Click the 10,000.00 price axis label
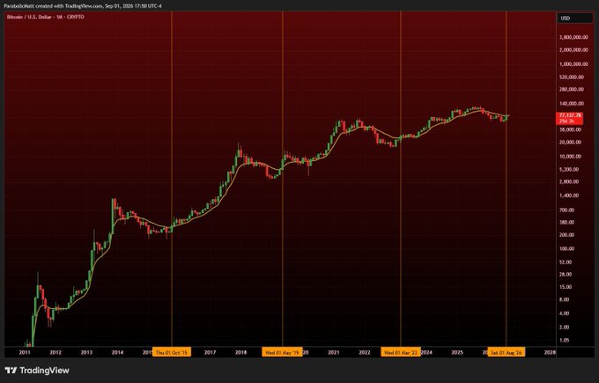This screenshot has height=383, width=599. point(571,157)
